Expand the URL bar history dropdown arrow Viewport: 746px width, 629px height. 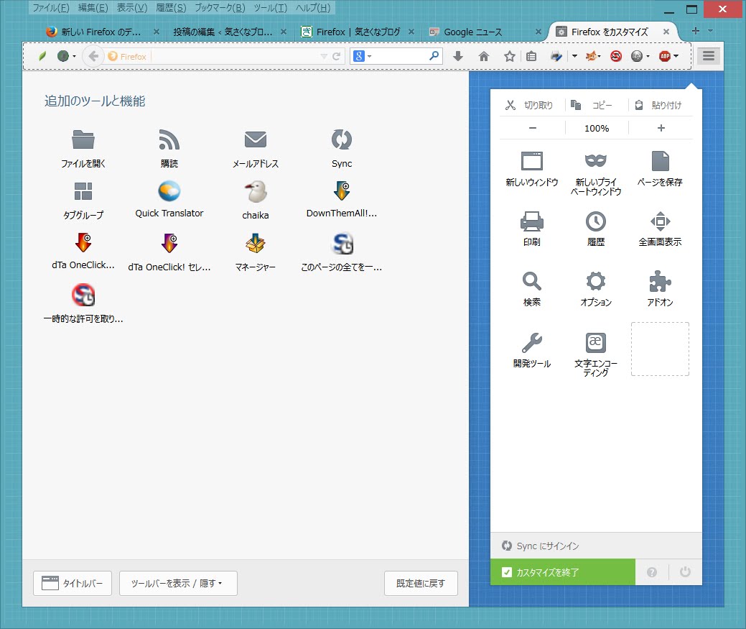(x=324, y=56)
